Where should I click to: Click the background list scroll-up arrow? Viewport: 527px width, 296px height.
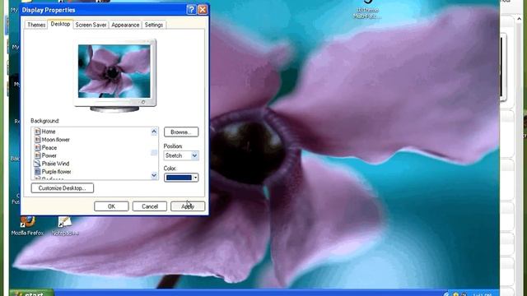tap(154, 132)
